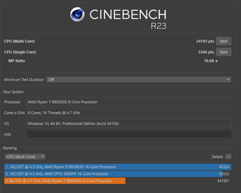Screen dimensions: 241x193
Task: Start the CPU Multi Core test
Action: click(x=224, y=41)
